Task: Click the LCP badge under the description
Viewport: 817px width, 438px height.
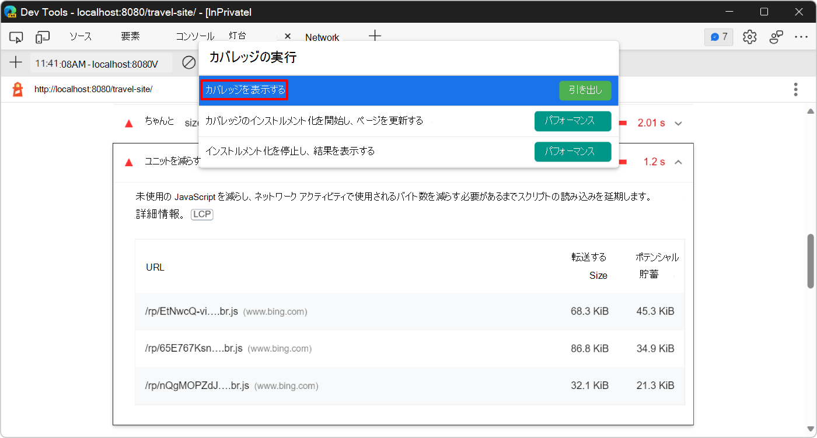Action: point(201,214)
